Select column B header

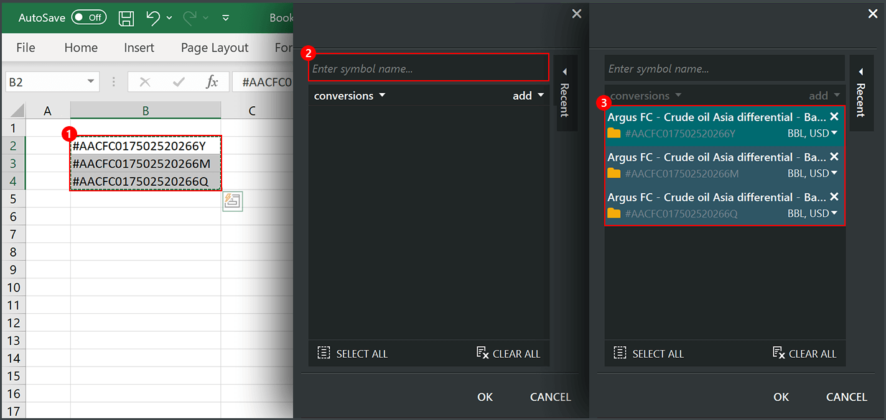pos(146,111)
